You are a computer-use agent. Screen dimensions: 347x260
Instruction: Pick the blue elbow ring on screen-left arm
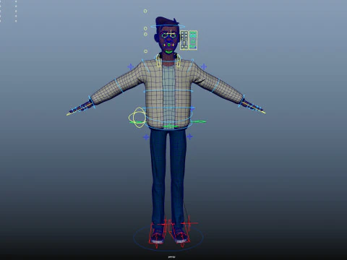(x=119, y=86)
